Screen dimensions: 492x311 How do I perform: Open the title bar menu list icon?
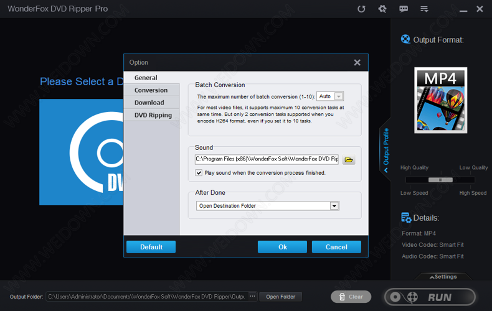tap(425, 9)
